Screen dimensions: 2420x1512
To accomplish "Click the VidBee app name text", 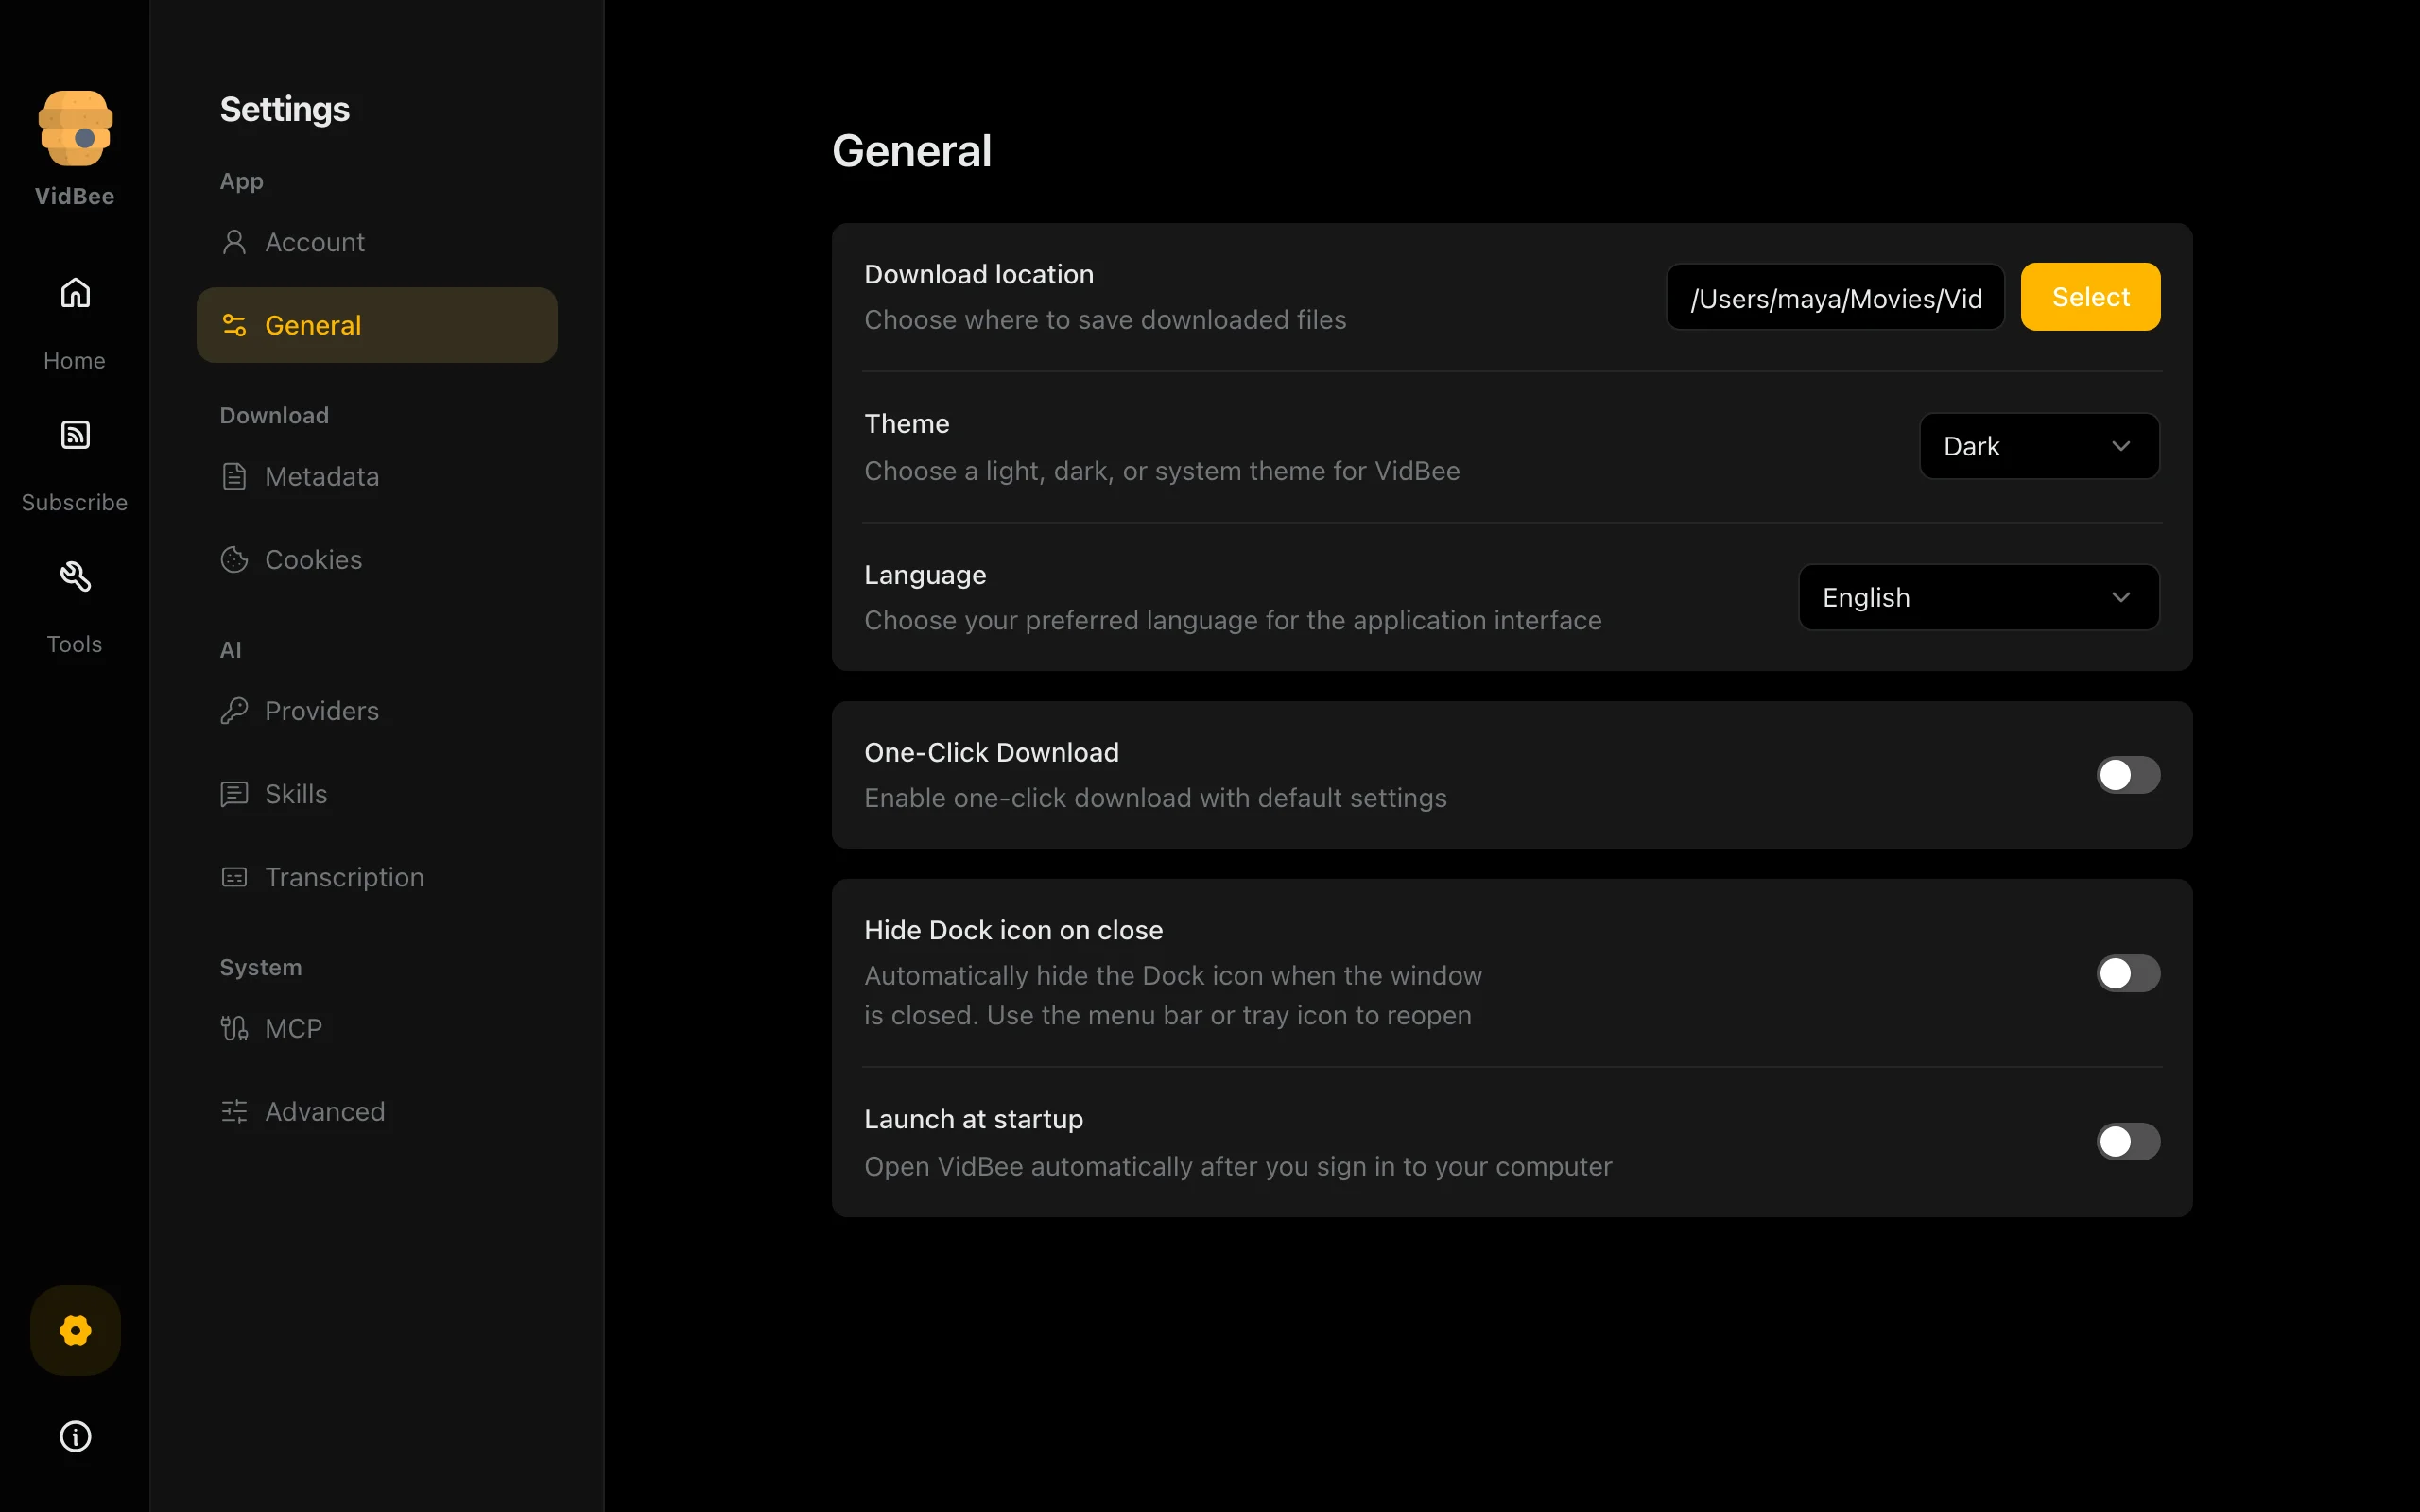I will coord(75,196).
